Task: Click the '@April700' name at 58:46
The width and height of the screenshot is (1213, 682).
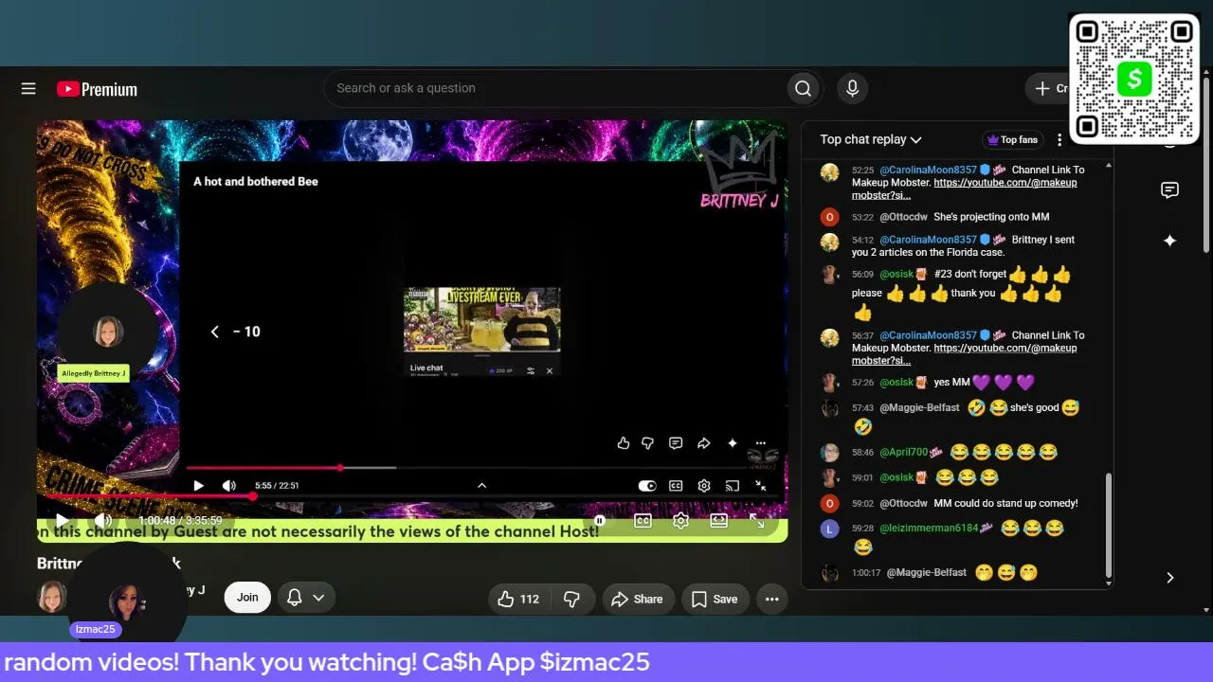Action: [904, 453]
